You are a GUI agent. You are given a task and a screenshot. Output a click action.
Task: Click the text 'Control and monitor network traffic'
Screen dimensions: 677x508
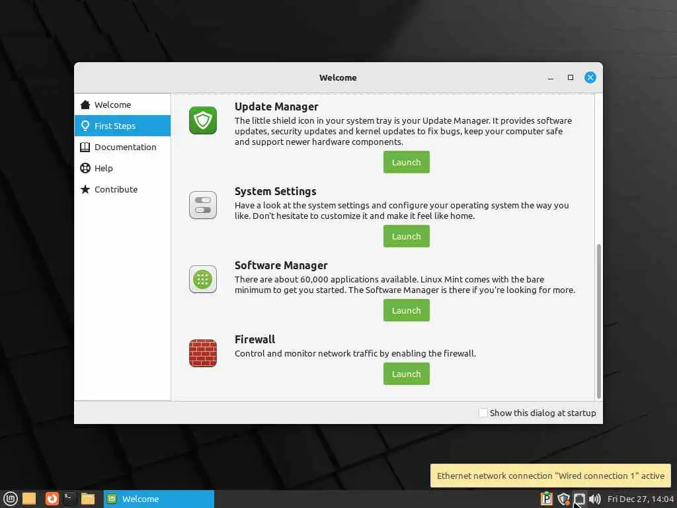tap(306, 353)
